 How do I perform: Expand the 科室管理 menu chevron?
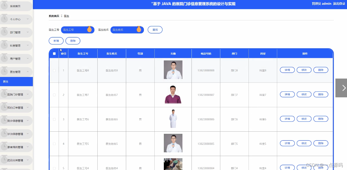[x=28, y=45]
